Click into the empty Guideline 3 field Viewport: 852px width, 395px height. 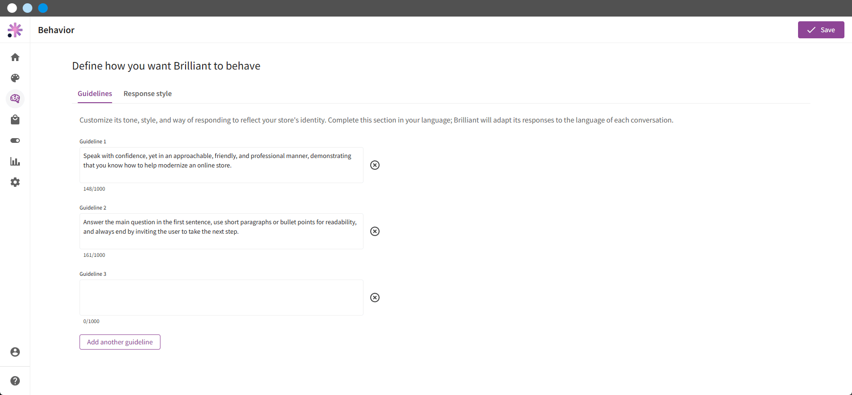[x=222, y=298]
